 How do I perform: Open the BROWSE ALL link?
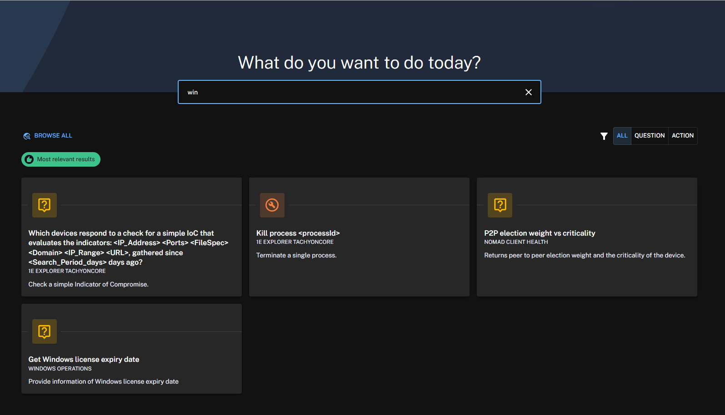pos(53,136)
